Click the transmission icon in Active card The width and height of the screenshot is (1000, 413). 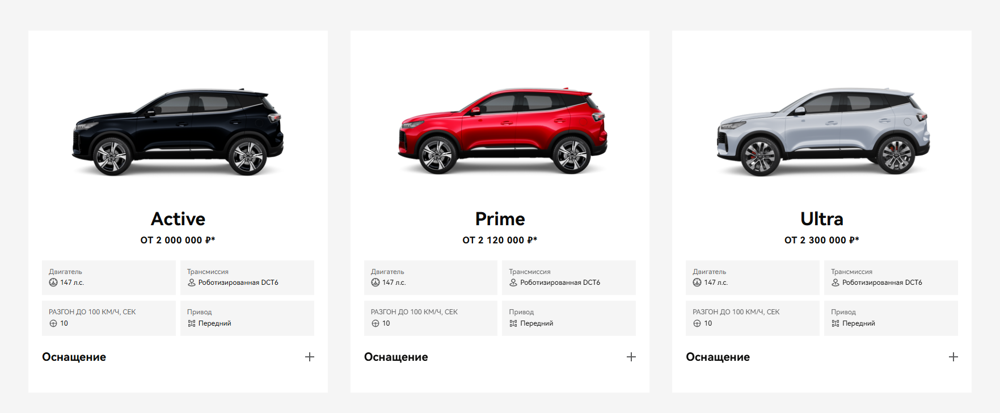(x=192, y=283)
